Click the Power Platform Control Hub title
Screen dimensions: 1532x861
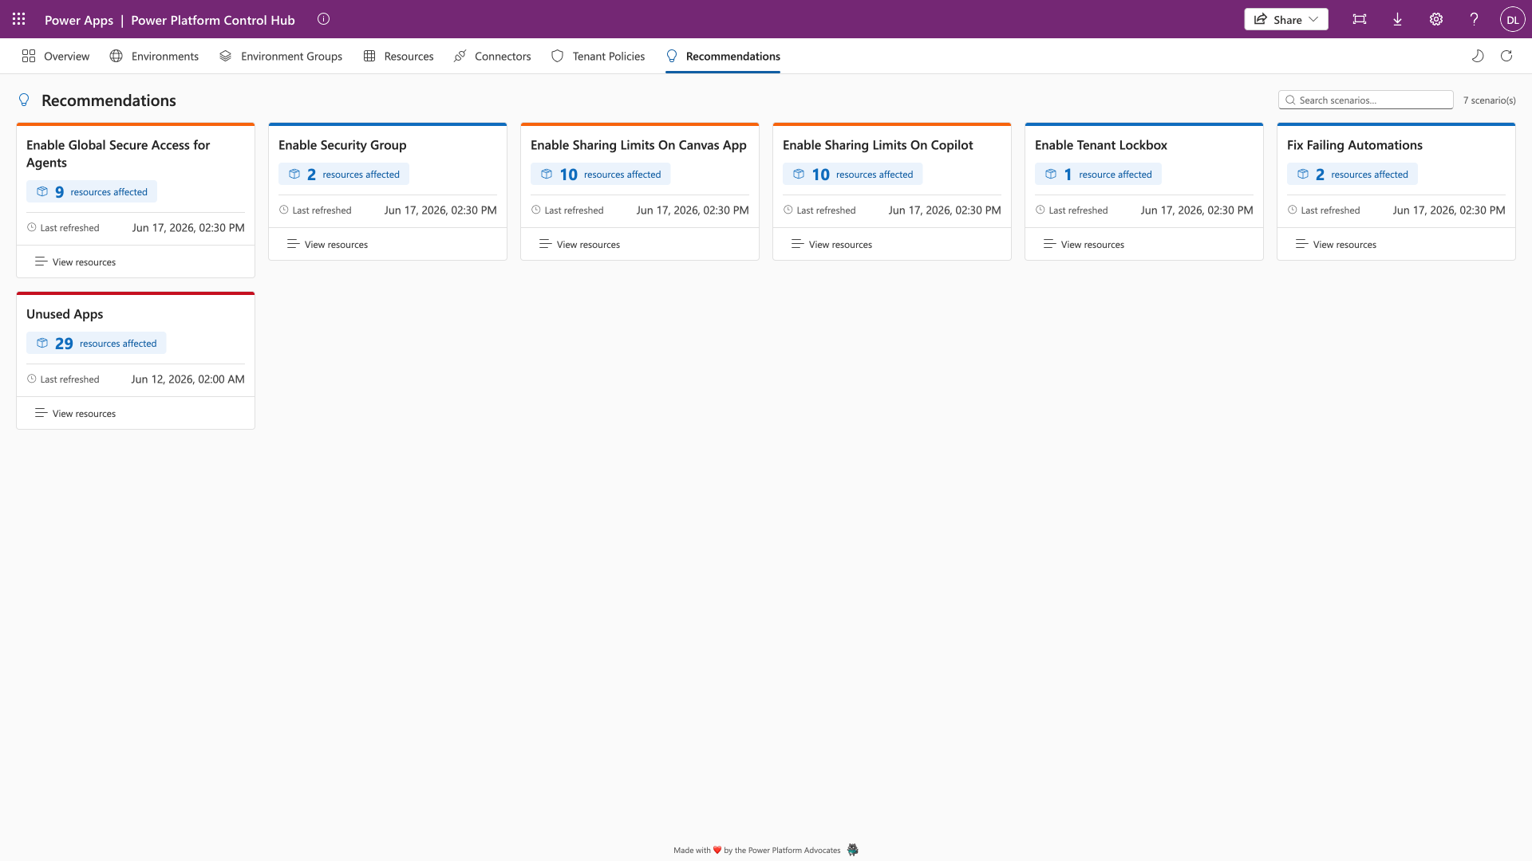(x=213, y=20)
